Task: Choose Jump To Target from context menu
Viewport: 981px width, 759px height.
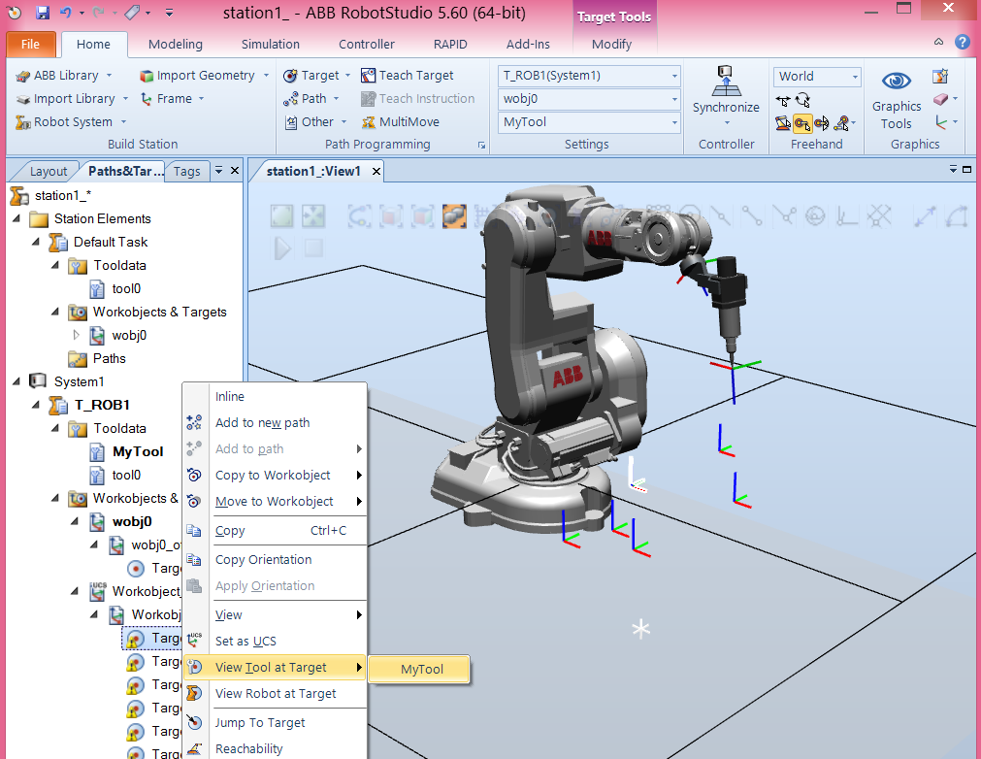Action: tap(262, 722)
